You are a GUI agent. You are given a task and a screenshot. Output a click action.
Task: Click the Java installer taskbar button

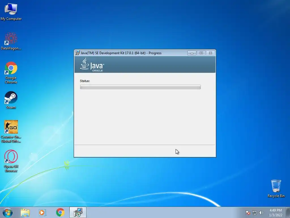[x=78, y=212]
